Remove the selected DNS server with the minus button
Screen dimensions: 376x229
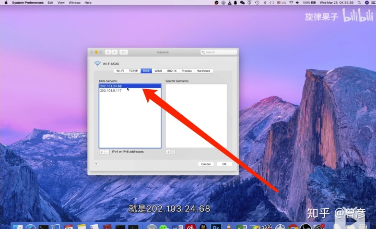click(x=107, y=152)
